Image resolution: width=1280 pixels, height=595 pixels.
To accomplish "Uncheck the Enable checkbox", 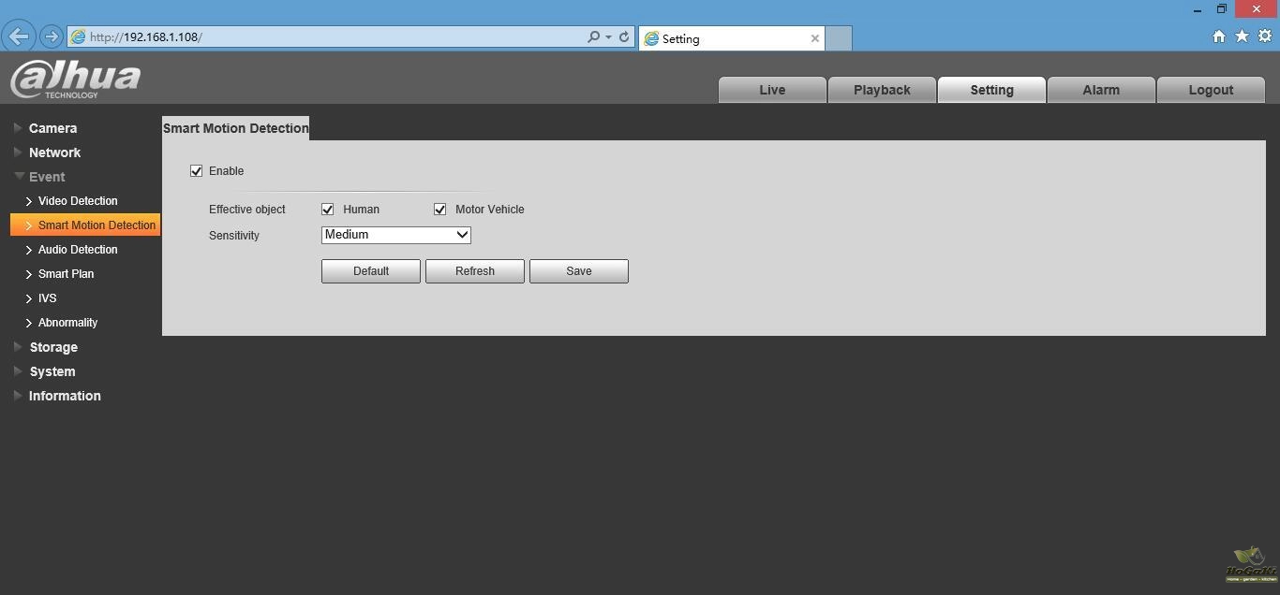I will [197, 171].
